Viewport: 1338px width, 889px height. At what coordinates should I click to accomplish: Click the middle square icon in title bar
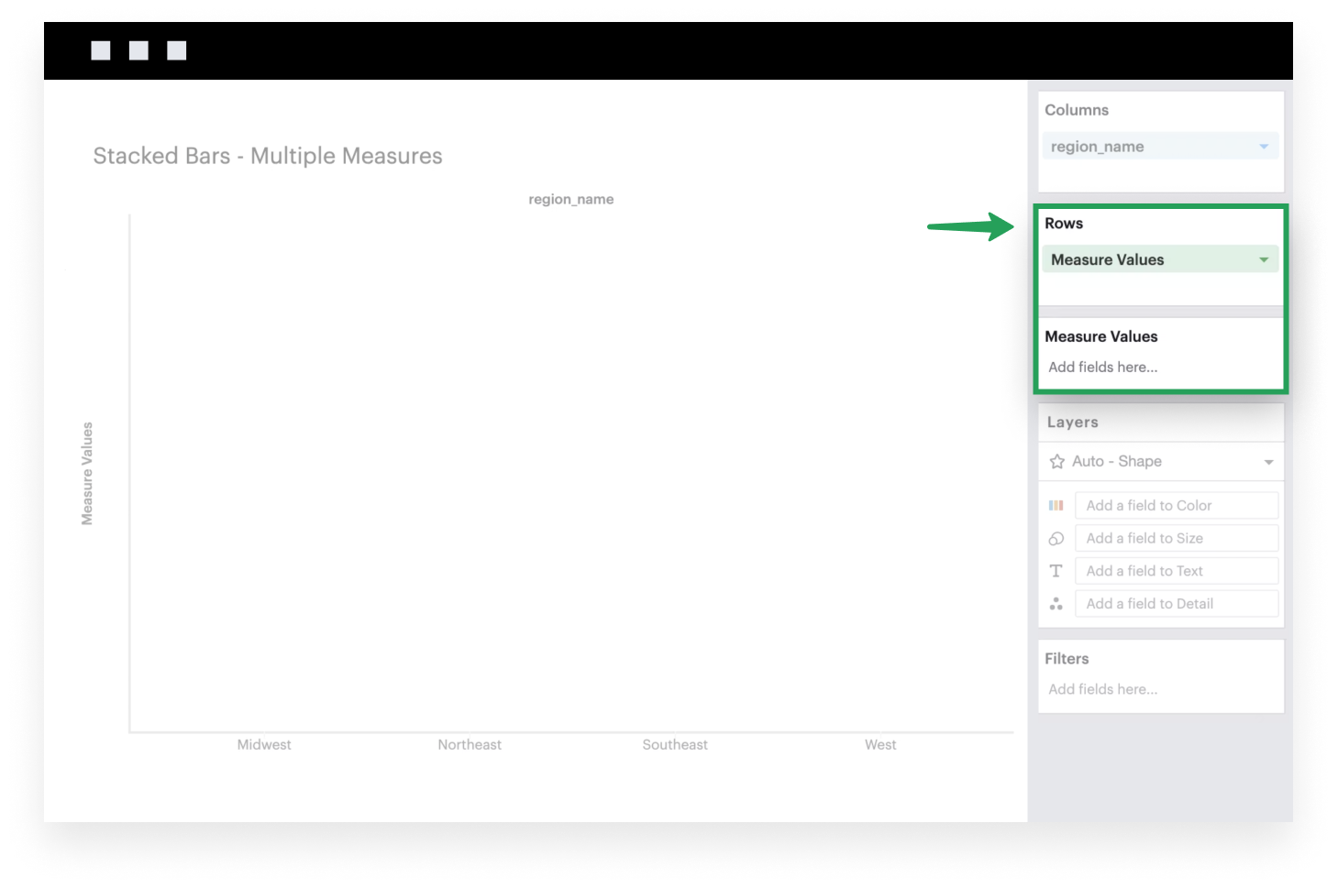pyautogui.click(x=138, y=49)
